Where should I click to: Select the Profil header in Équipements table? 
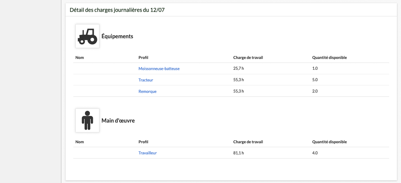pyautogui.click(x=143, y=57)
